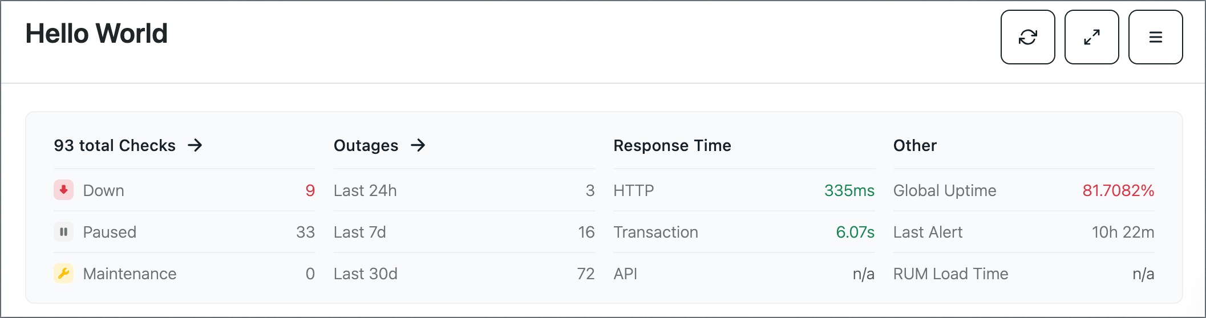
Task: Enter fullscreen with the expand arrows icon
Action: pos(1091,37)
